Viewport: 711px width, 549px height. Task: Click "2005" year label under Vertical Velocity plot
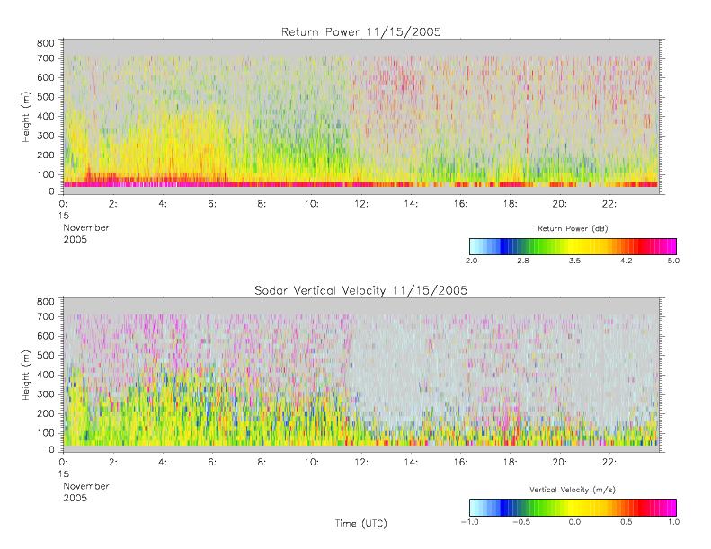click(76, 498)
